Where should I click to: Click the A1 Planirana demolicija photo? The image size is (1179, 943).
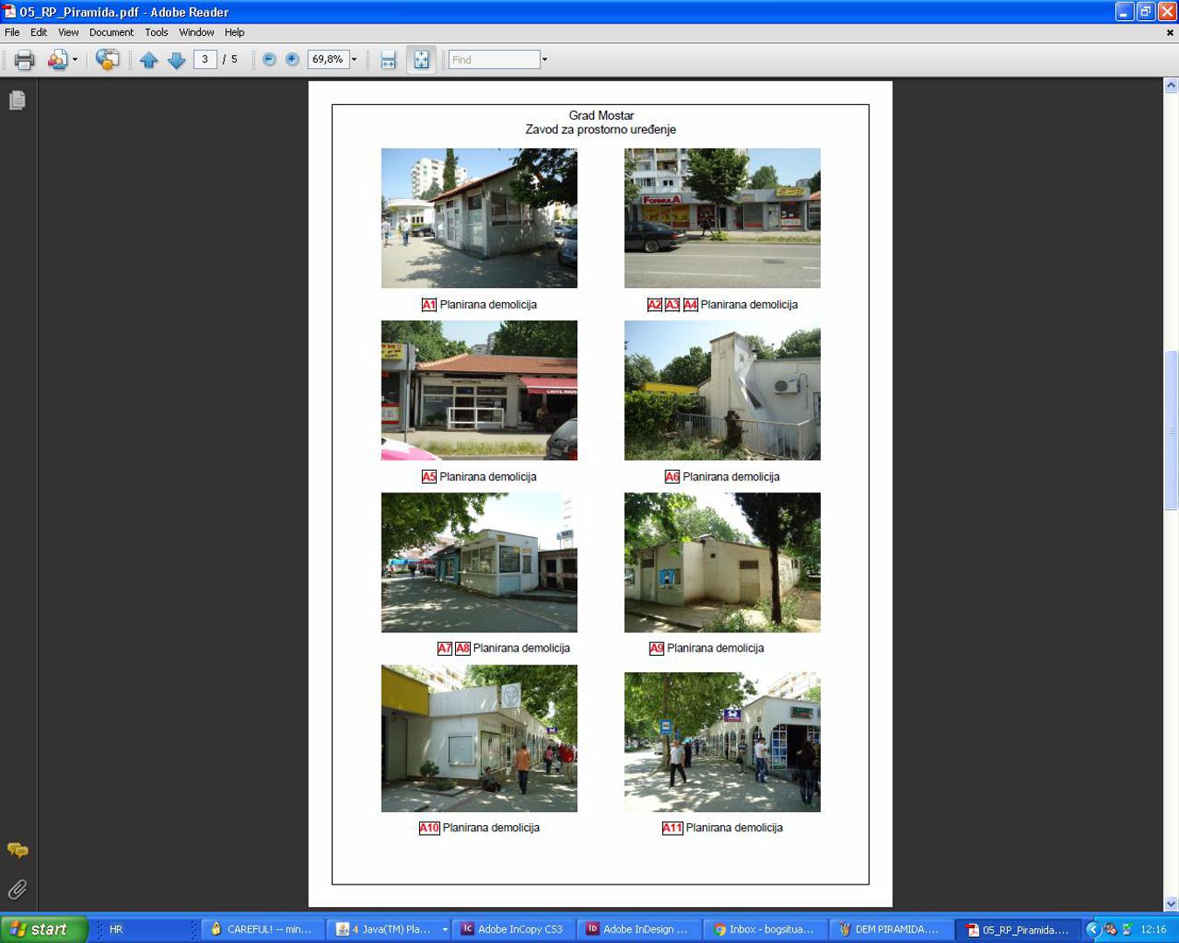(479, 217)
